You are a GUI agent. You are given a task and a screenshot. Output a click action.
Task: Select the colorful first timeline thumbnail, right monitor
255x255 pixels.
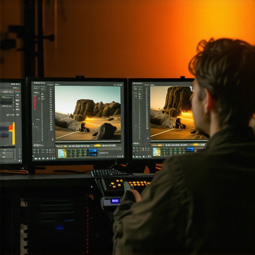[x=156, y=152]
